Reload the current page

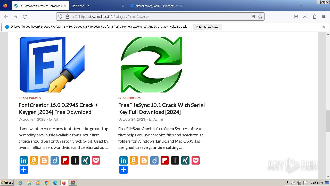25,17
